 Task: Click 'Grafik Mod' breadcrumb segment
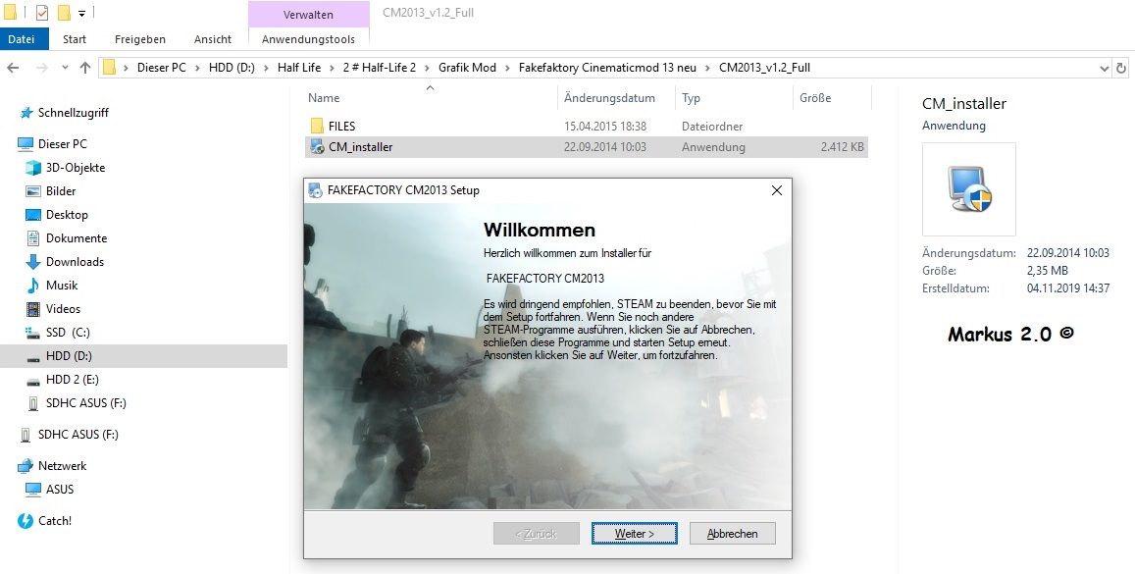point(467,68)
